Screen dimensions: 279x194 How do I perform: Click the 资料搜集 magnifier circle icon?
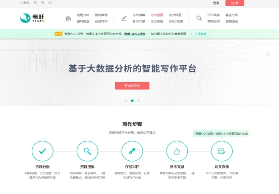pyautogui.click(x=87, y=151)
